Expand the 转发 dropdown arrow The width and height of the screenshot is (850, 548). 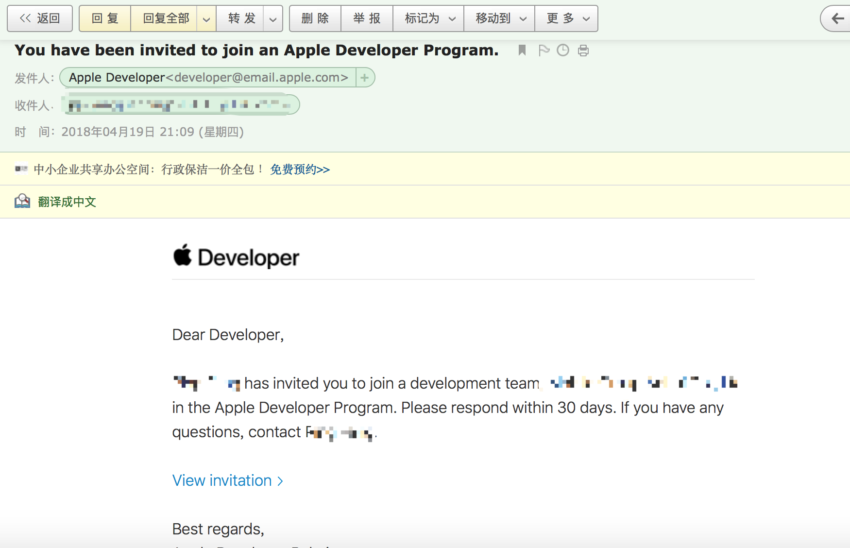[x=273, y=19]
